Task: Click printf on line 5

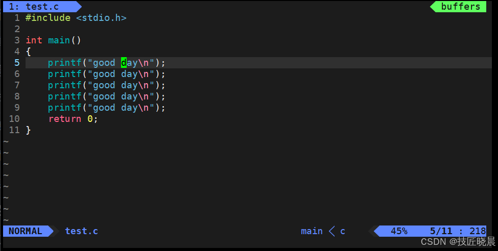Action: point(65,63)
